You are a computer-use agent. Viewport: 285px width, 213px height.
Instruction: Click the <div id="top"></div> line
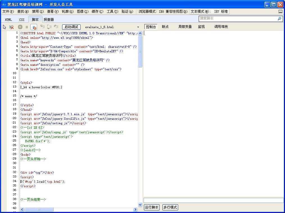37,173
